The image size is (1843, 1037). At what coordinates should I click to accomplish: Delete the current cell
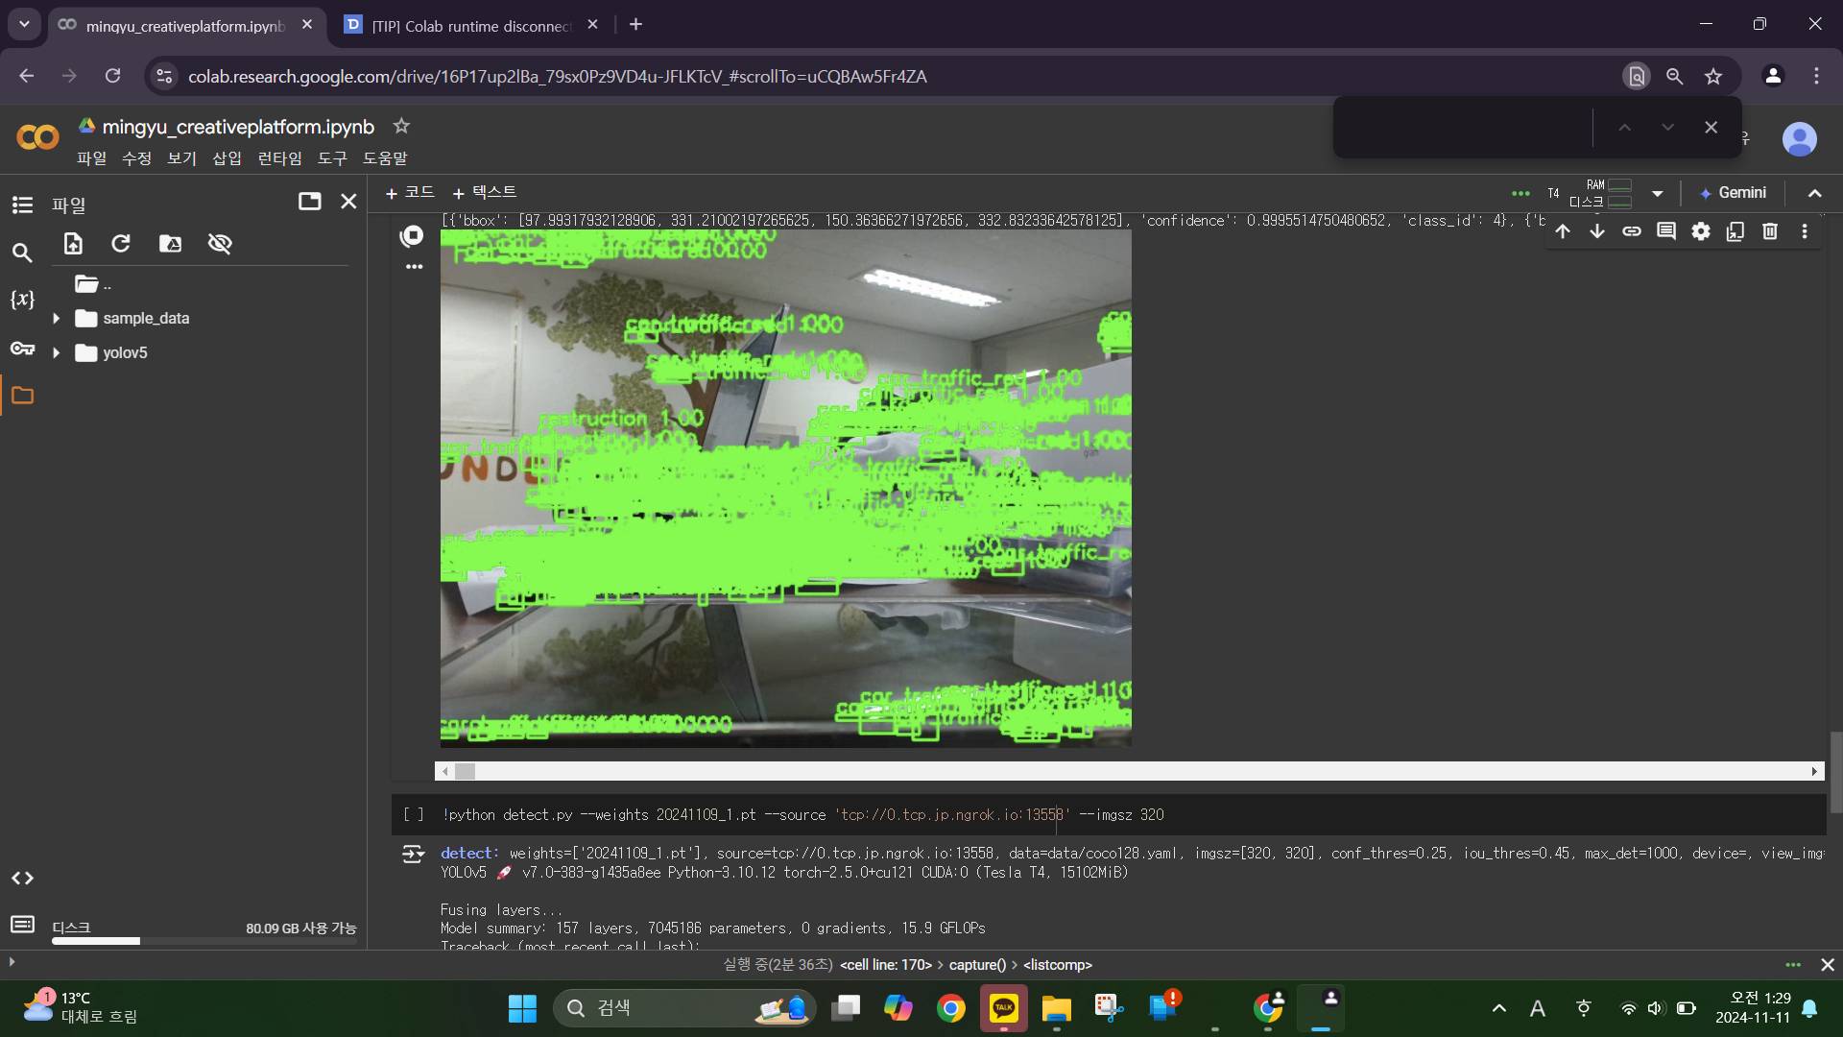1770,231
